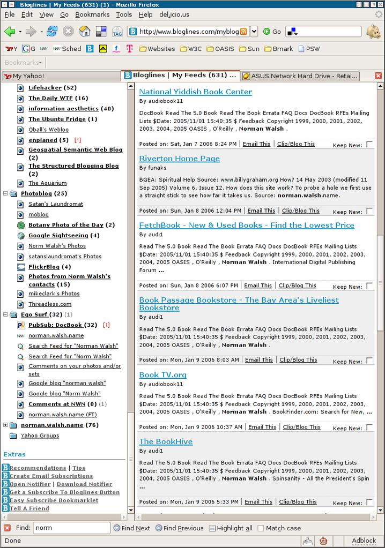Open the search engine selector dropdown

292,32
